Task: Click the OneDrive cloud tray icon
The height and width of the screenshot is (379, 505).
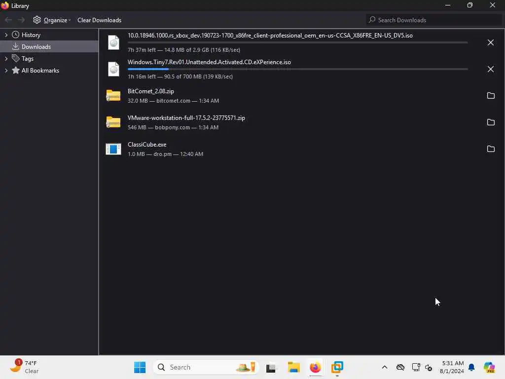Action: (x=400, y=367)
